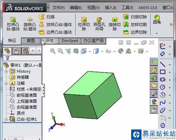Open the 视图(V) menu
The width and height of the screenshot is (176, 140).
[93, 8]
